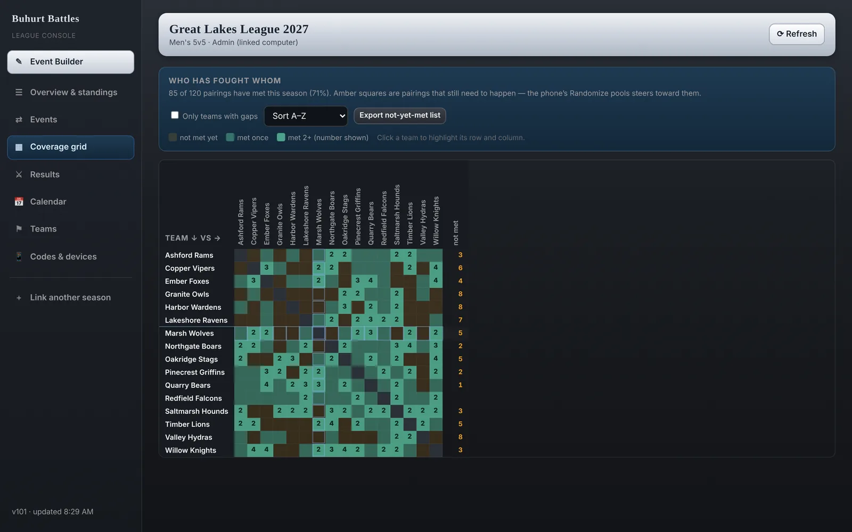Click the 'not met' column header
Image resolution: width=852 pixels, height=532 pixels.
pyautogui.click(x=455, y=233)
